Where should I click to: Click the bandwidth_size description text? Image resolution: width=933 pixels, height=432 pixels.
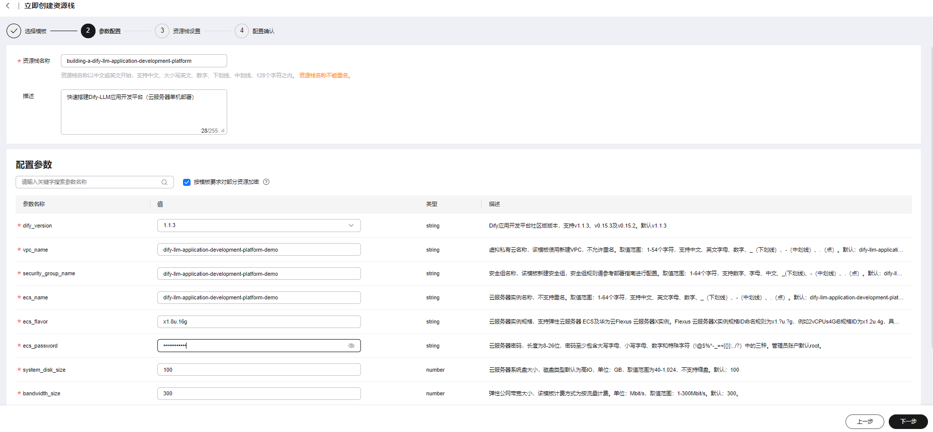(x=614, y=393)
